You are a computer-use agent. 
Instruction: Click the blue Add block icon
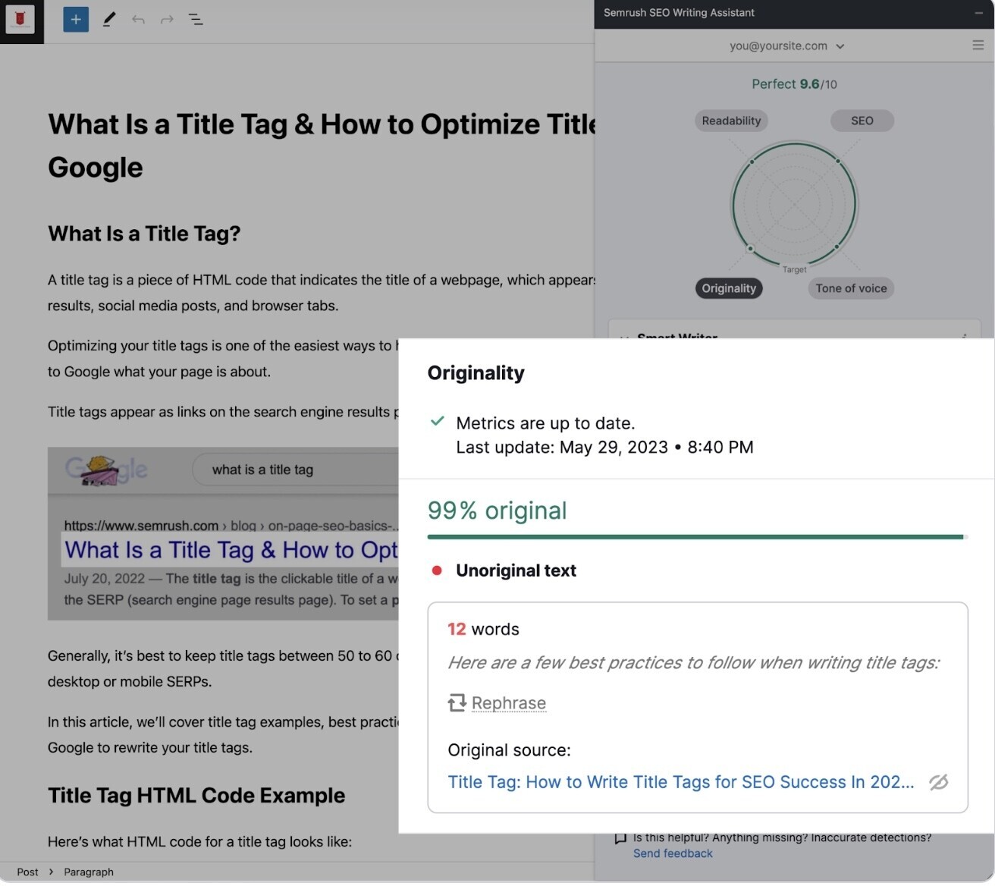coord(75,19)
